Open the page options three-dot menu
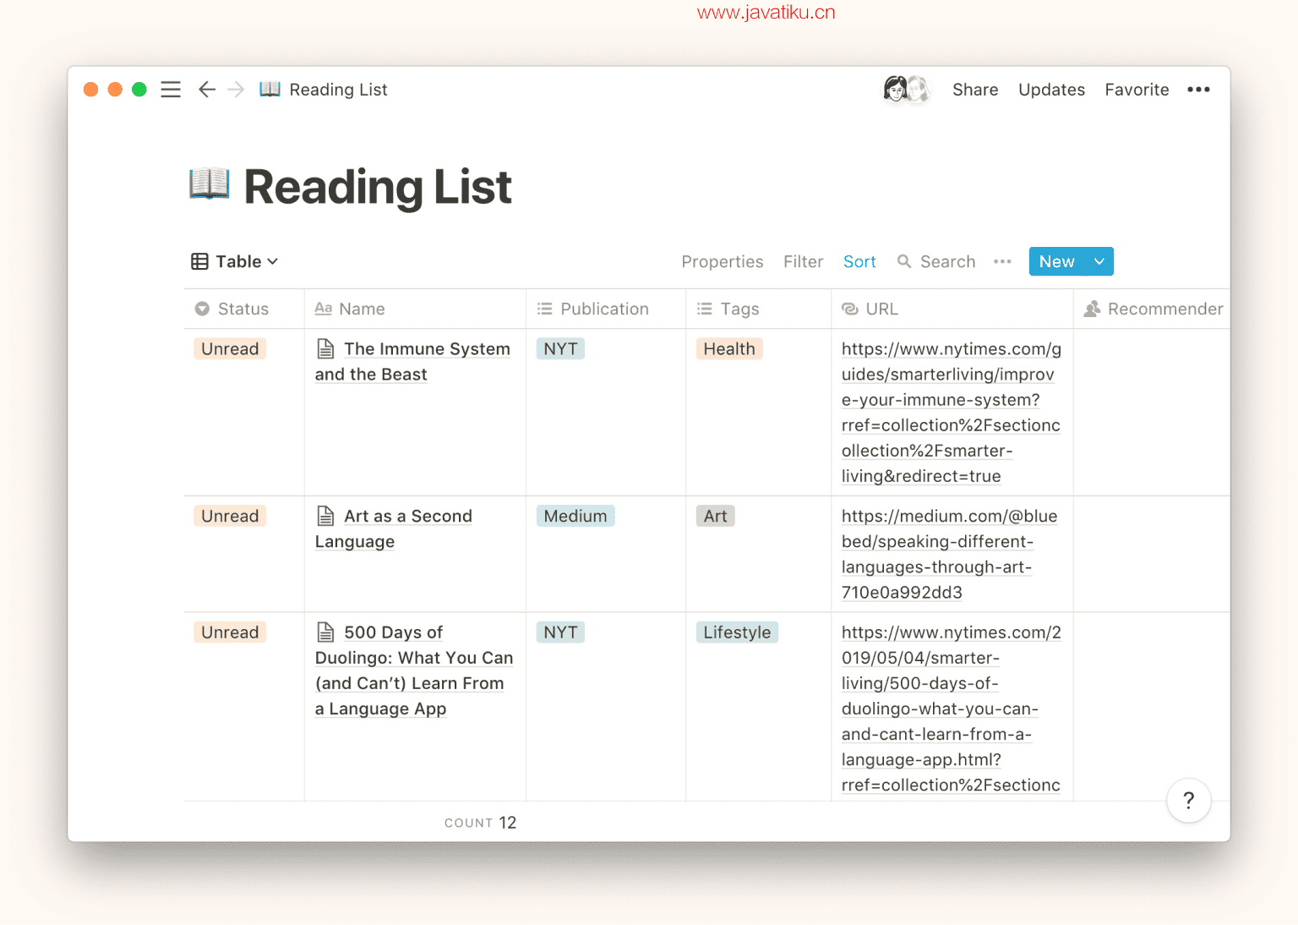Viewport: 1298px width, 925px height. (x=1198, y=90)
